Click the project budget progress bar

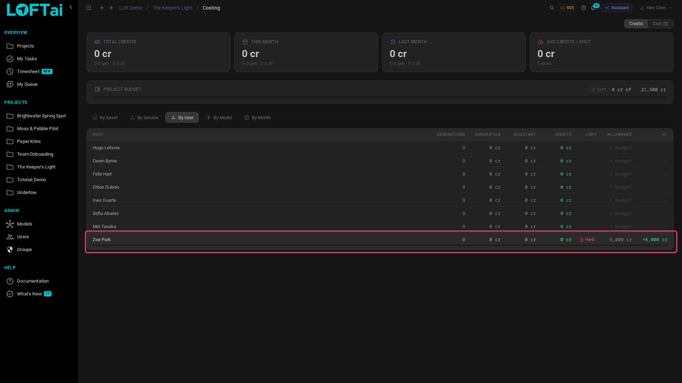(x=380, y=97)
